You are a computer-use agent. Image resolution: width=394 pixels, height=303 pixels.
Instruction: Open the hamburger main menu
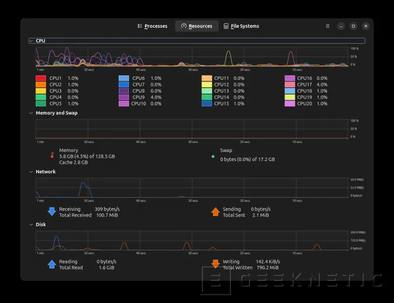327,26
